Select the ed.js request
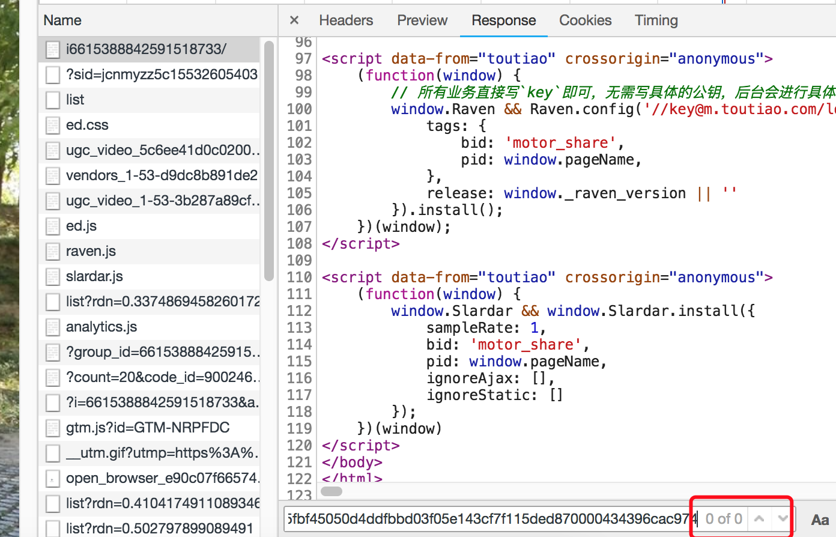Screen dimensions: 836x537 (x=149, y=226)
